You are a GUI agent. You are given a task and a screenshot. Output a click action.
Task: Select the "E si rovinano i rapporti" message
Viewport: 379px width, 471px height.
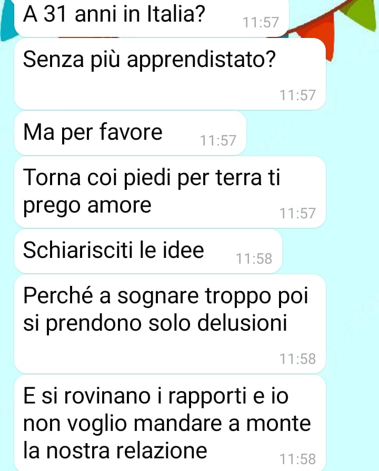tap(169, 423)
